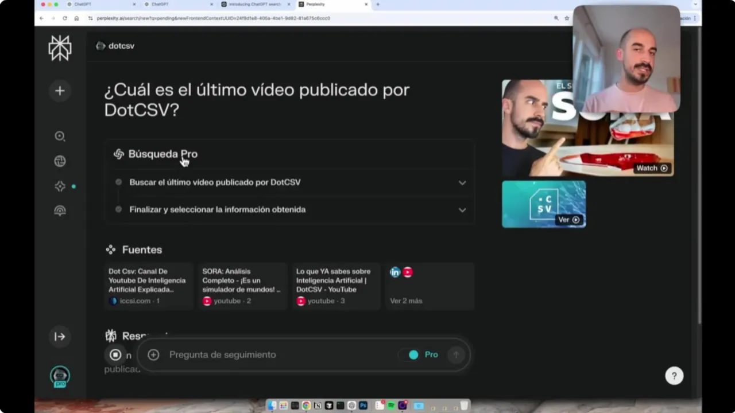Screen dimensions: 735x413
Task: Close the Perplexity browser tab
Action: 366,5
